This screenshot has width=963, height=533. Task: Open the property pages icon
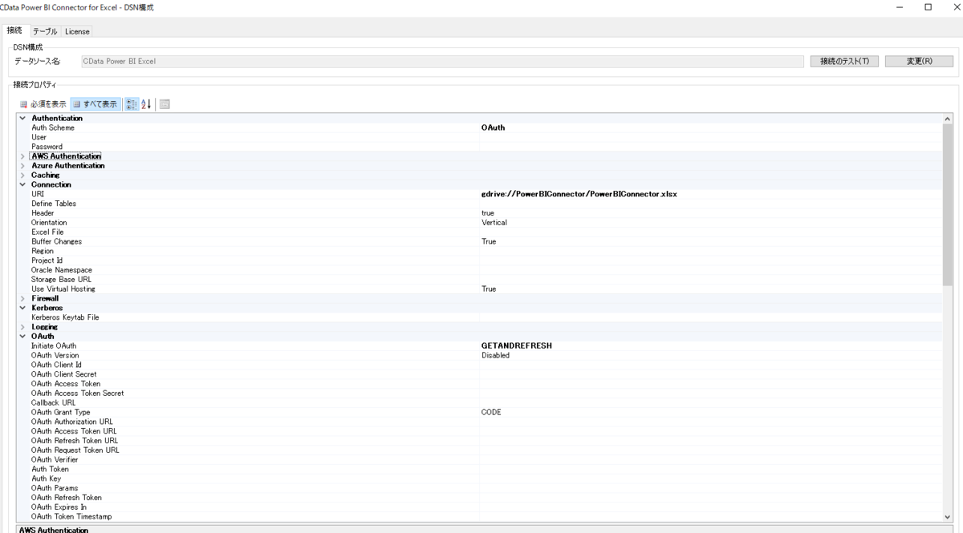pos(165,104)
